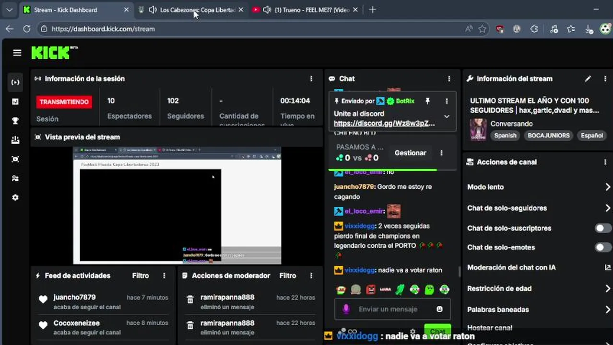This screenshot has width=613, height=345.
Task: Open browser tab list dropdown
Action: click(9, 10)
